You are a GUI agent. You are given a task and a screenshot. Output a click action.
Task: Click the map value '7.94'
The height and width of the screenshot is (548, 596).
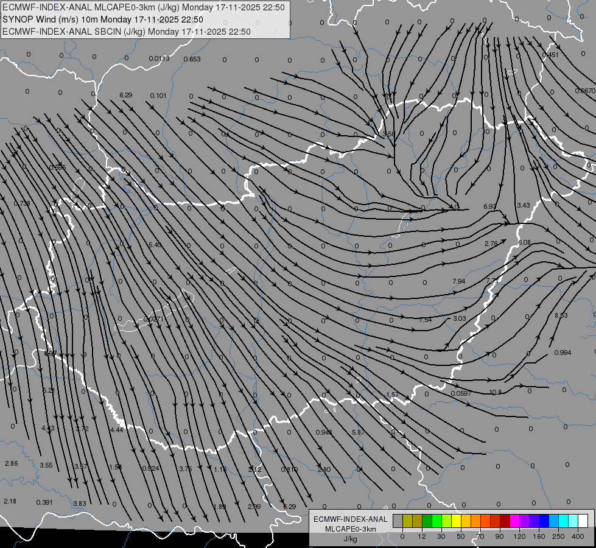coord(459,281)
